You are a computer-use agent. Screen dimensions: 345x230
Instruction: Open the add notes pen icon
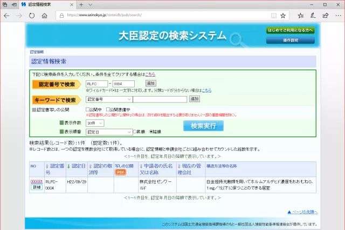tap(313, 16)
